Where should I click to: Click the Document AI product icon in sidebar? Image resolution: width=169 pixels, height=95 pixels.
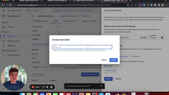click(4, 16)
